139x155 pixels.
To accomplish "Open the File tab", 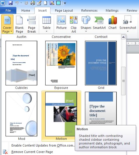I will tap(8, 10).
